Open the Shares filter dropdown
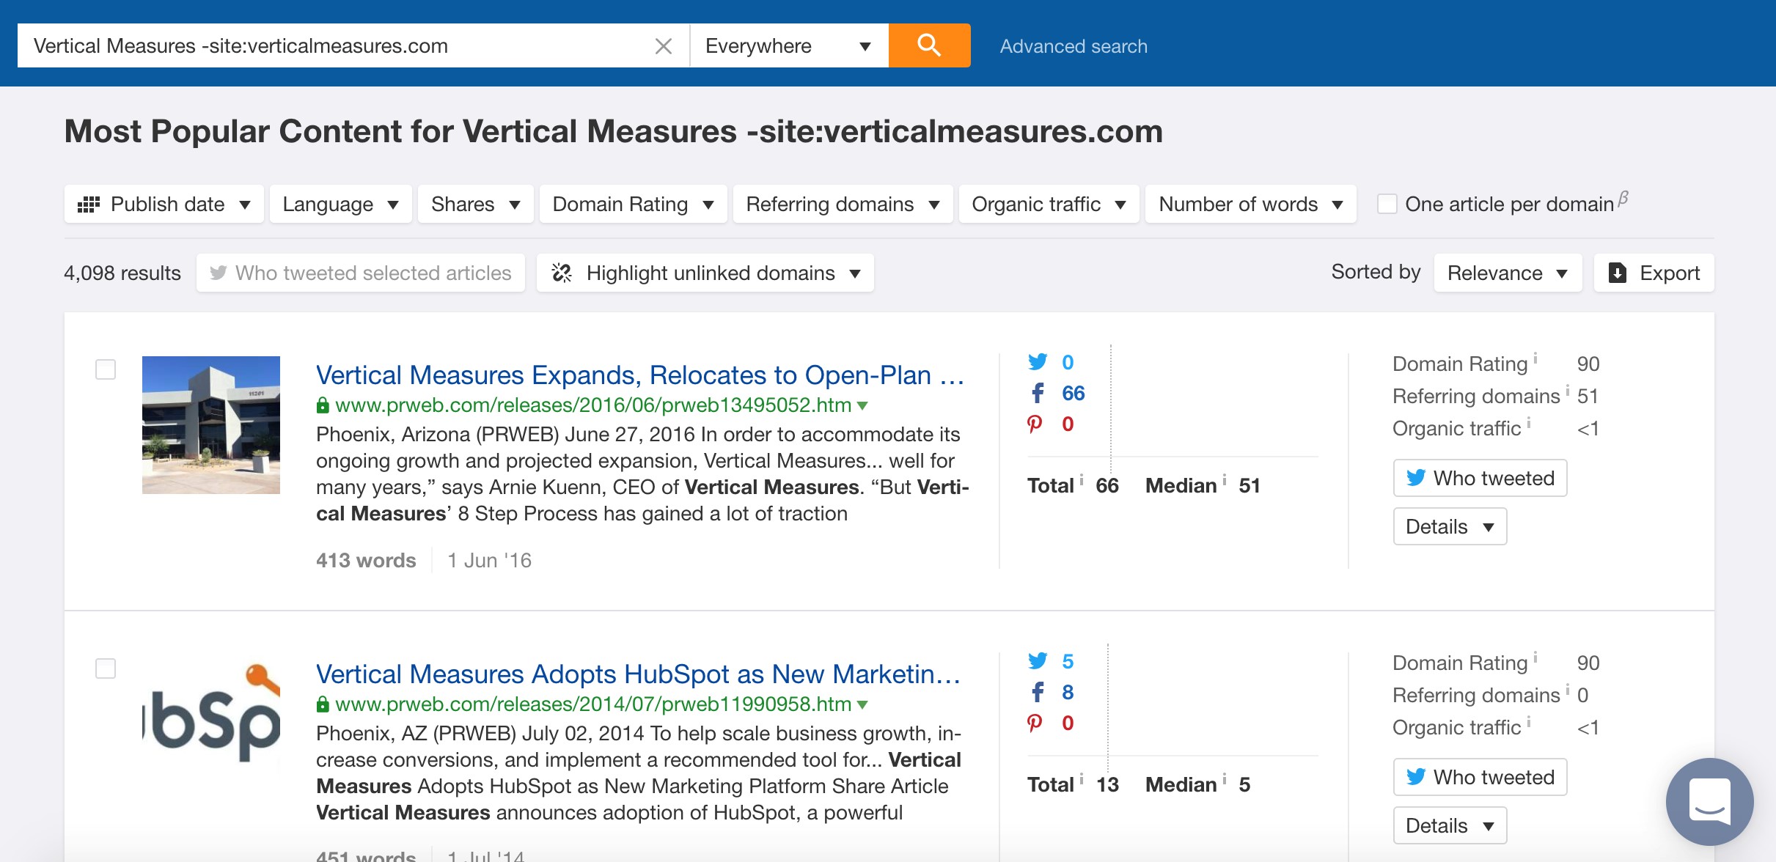Screen dimensions: 1776x862 pyautogui.click(x=476, y=204)
